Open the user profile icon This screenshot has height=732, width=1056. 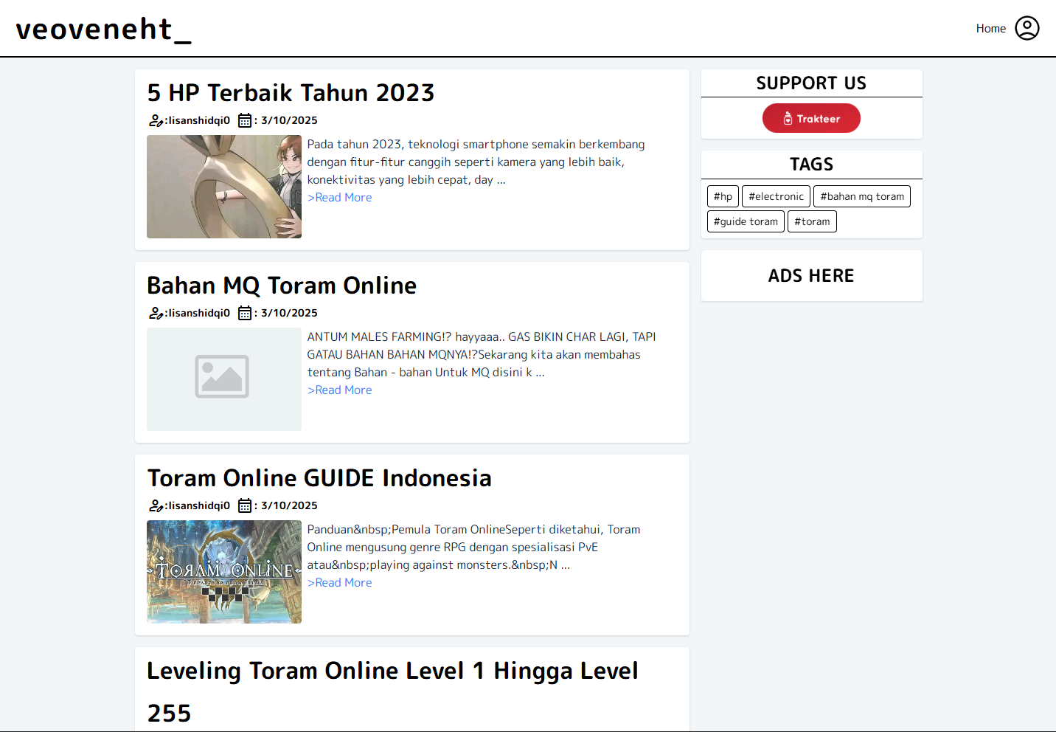tap(1027, 28)
